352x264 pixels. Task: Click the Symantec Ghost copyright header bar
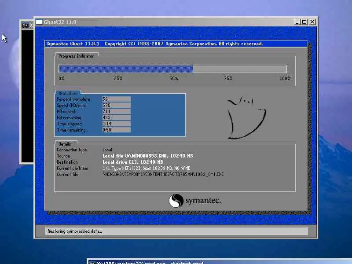click(176, 44)
